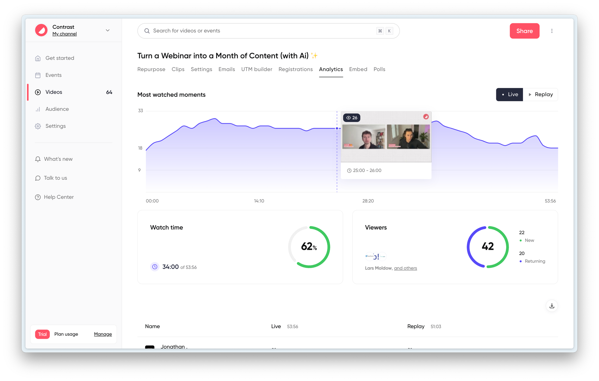Download the attendee analytics data

(x=552, y=306)
